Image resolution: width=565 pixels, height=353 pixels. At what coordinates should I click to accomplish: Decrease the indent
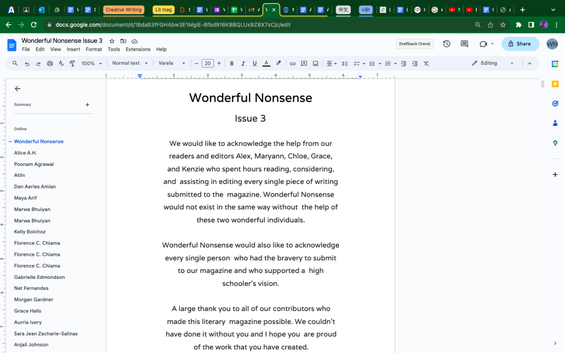pyautogui.click(x=403, y=64)
